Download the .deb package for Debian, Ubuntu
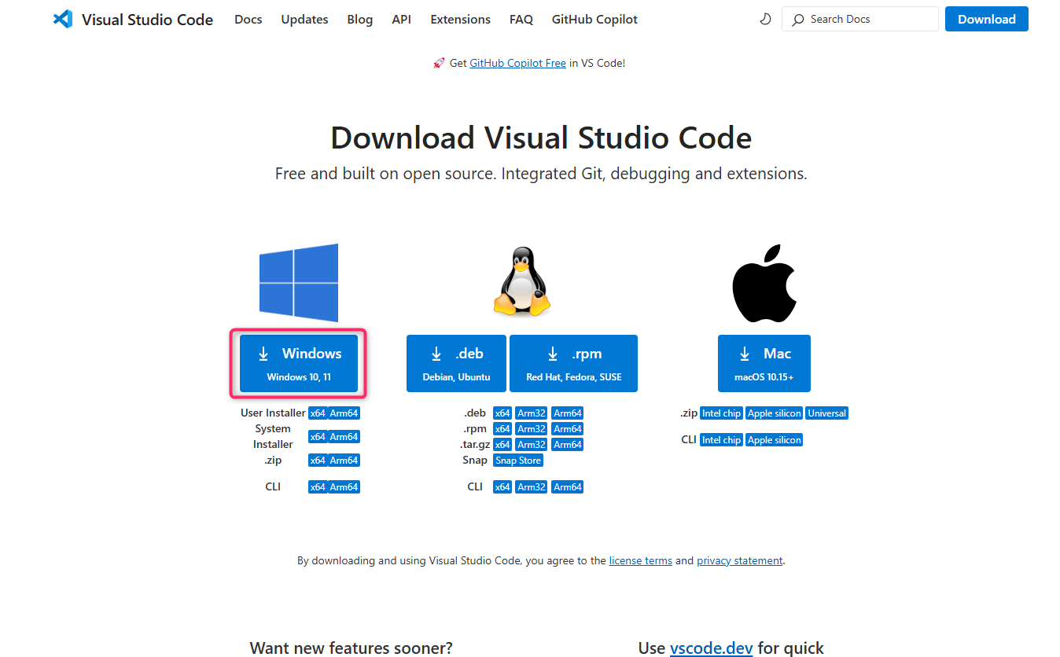This screenshot has width=1060, height=657. pos(456,363)
